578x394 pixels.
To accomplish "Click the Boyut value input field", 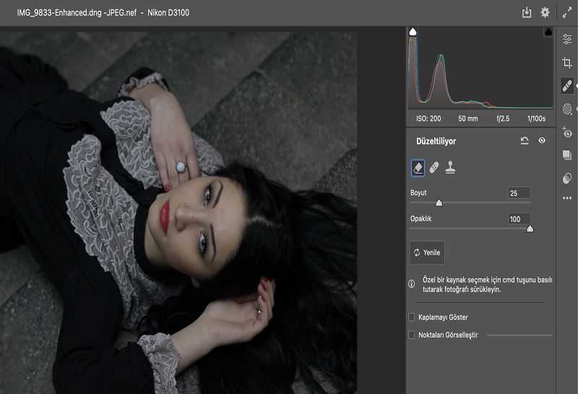I will tap(519, 193).
